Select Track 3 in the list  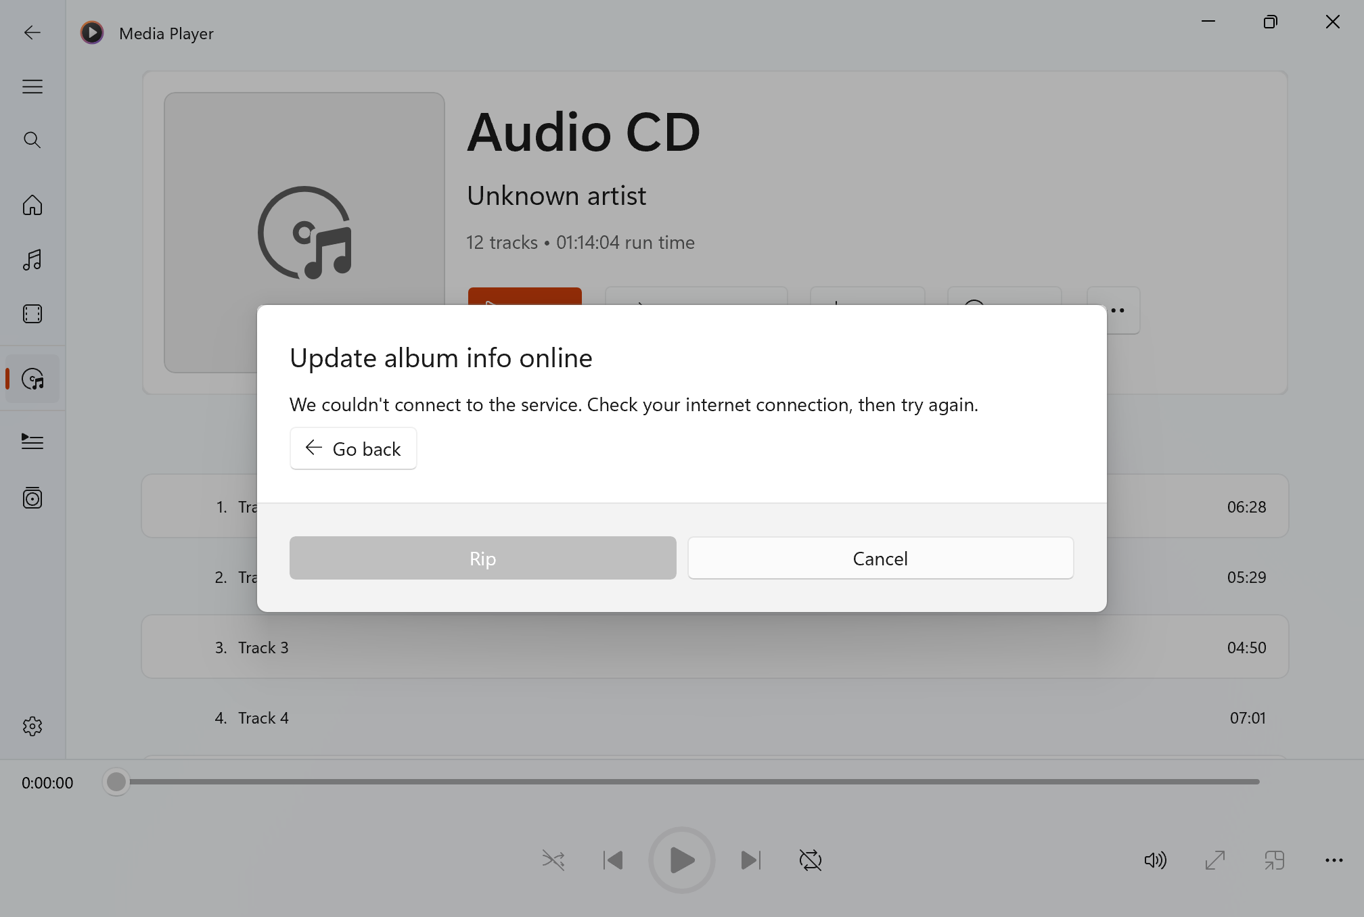715,647
